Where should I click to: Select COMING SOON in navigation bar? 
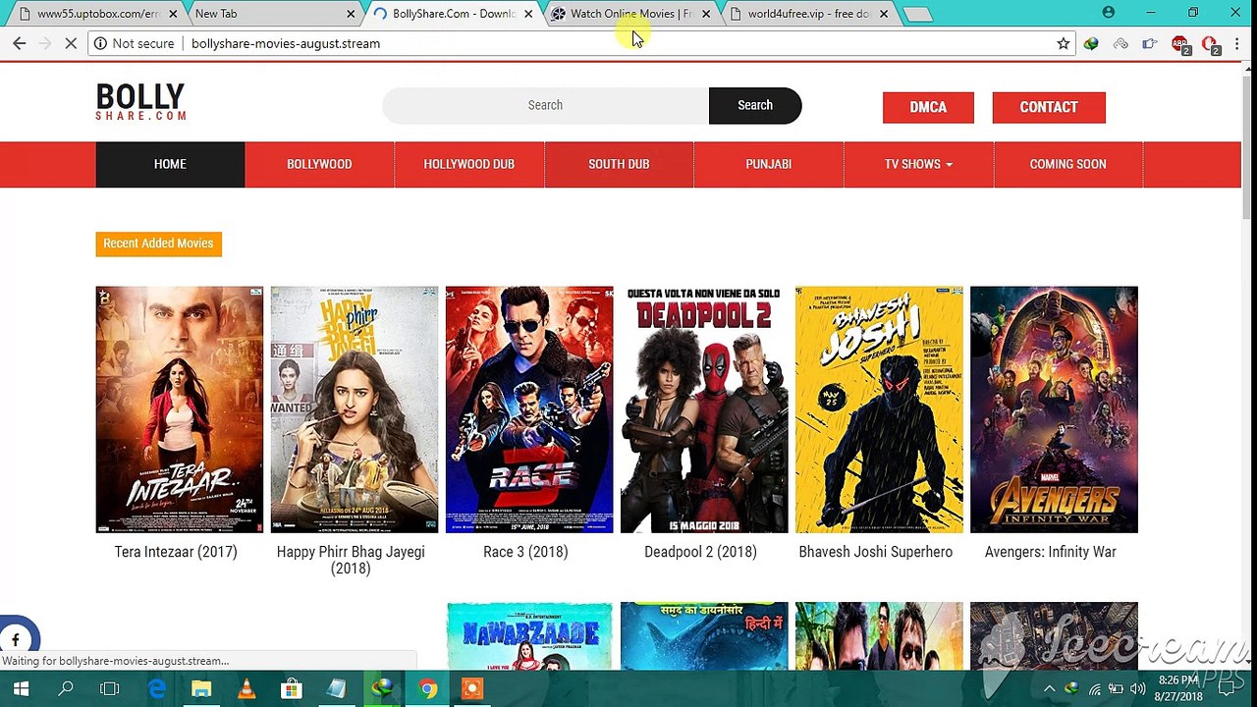tap(1068, 164)
